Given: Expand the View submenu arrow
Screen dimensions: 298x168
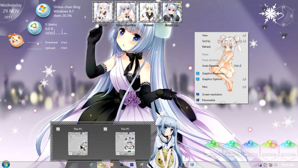Looking at the screenshot, I should pos(244,35).
